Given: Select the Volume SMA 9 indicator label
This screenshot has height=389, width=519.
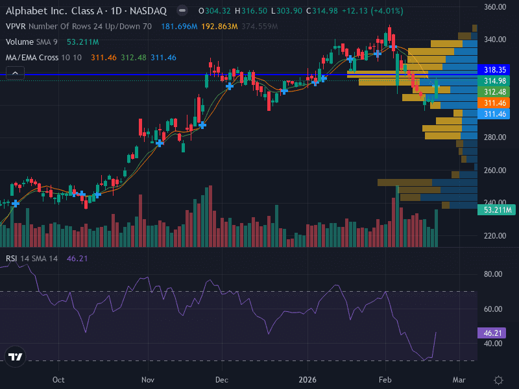Looking at the screenshot, I should [31, 42].
